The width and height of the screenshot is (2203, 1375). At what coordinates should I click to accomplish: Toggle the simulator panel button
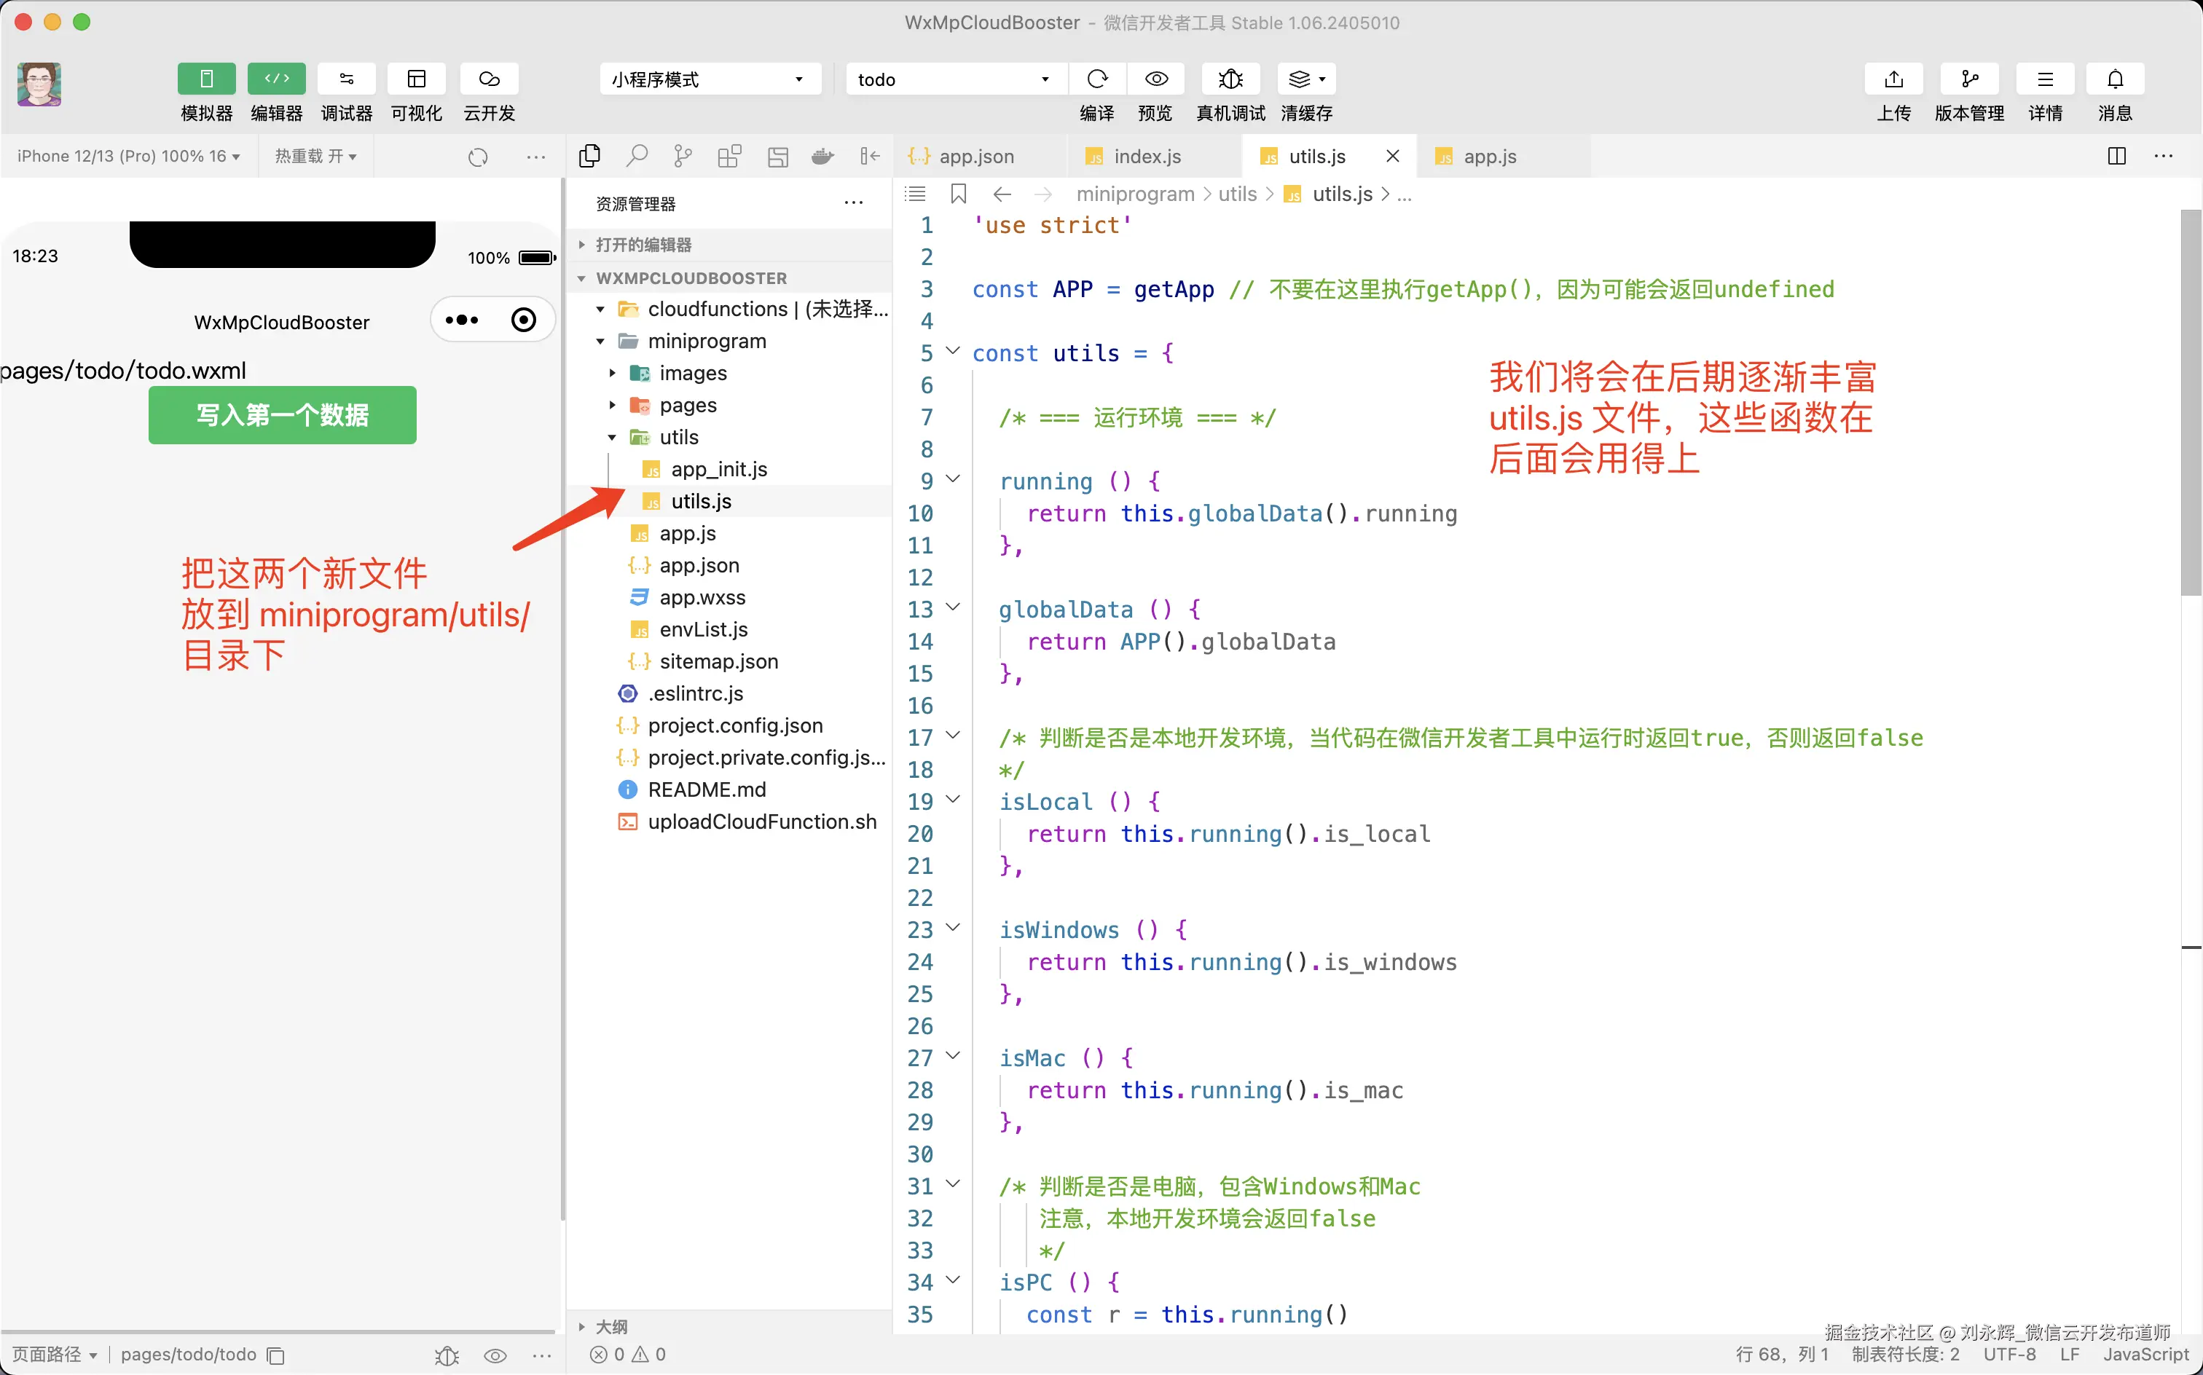tap(206, 79)
